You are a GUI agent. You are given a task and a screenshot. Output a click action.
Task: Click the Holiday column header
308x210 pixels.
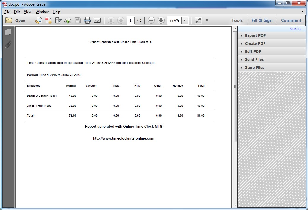click(x=178, y=86)
